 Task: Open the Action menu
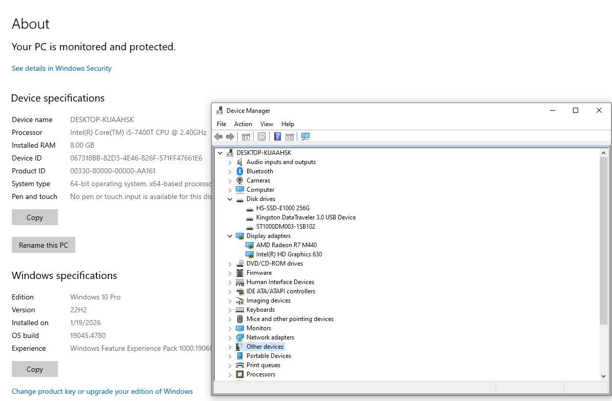(243, 124)
